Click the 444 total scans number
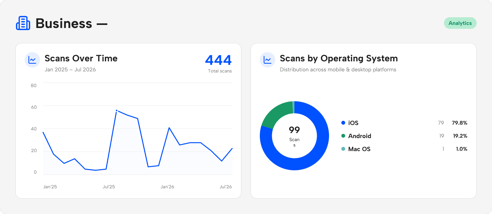 [218, 60]
